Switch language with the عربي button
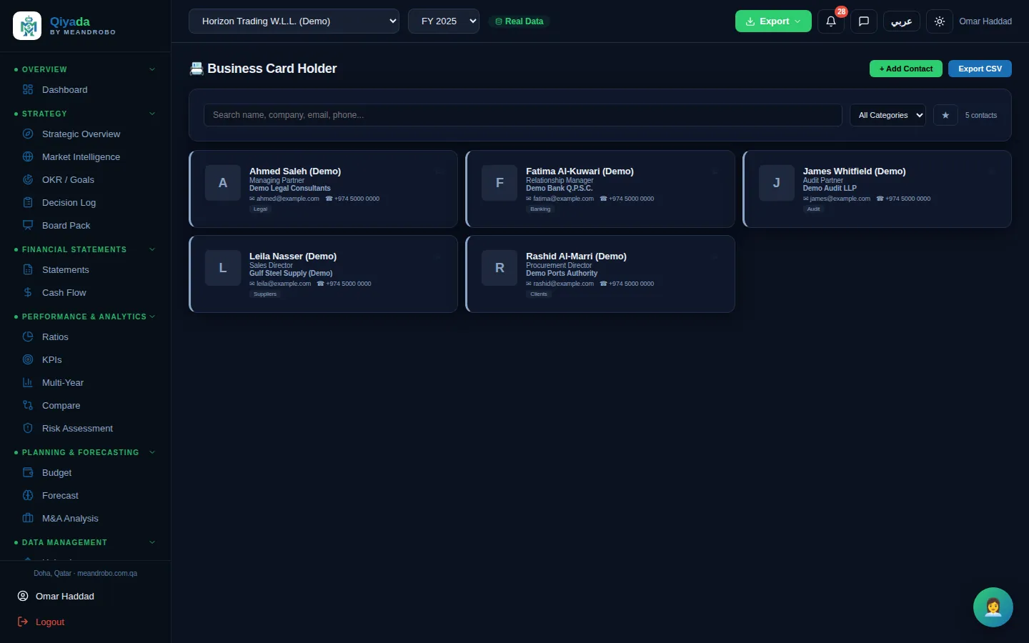The image size is (1029, 643). click(x=901, y=21)
